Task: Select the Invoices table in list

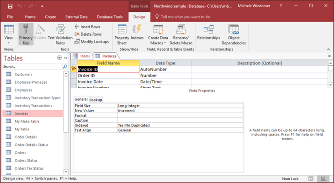Action: pos(32,113)
